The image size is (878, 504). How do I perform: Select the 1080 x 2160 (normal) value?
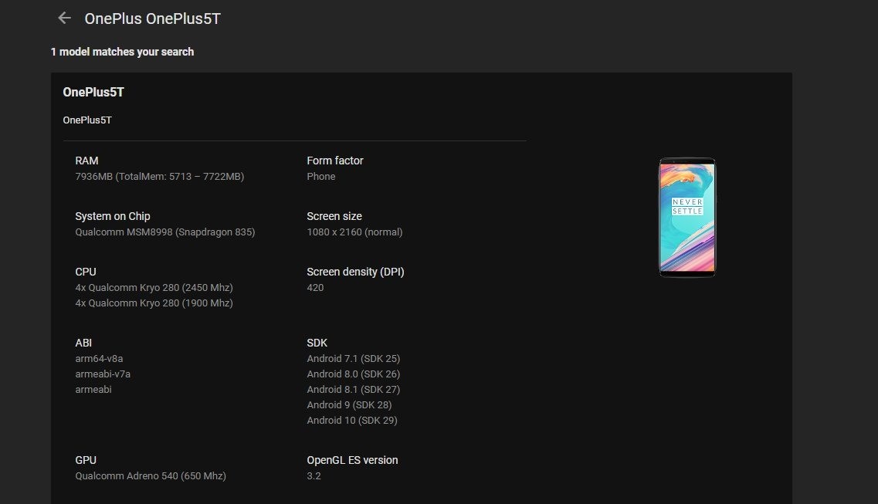[355, 232]
